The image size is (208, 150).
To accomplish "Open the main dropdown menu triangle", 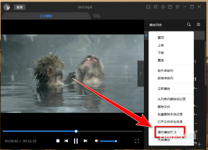I will 177,7.
